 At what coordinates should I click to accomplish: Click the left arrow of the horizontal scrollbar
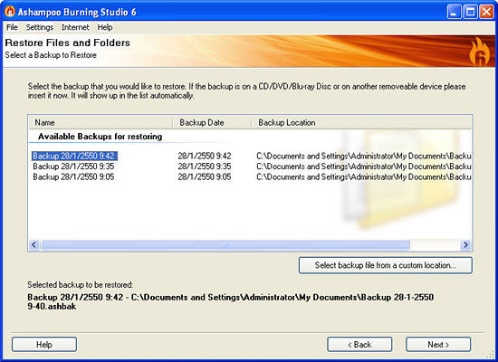34,244
